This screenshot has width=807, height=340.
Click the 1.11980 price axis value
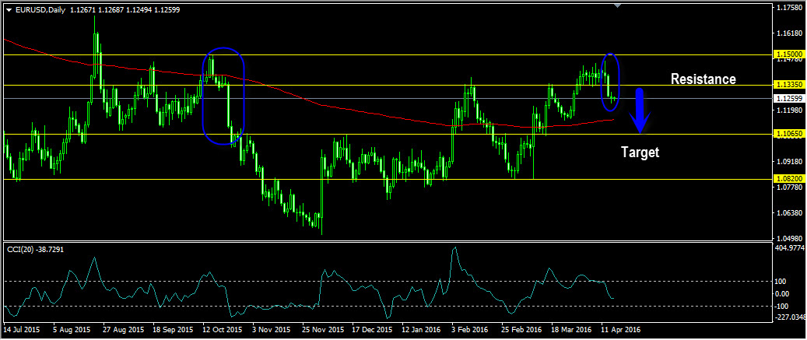(791, 110)
